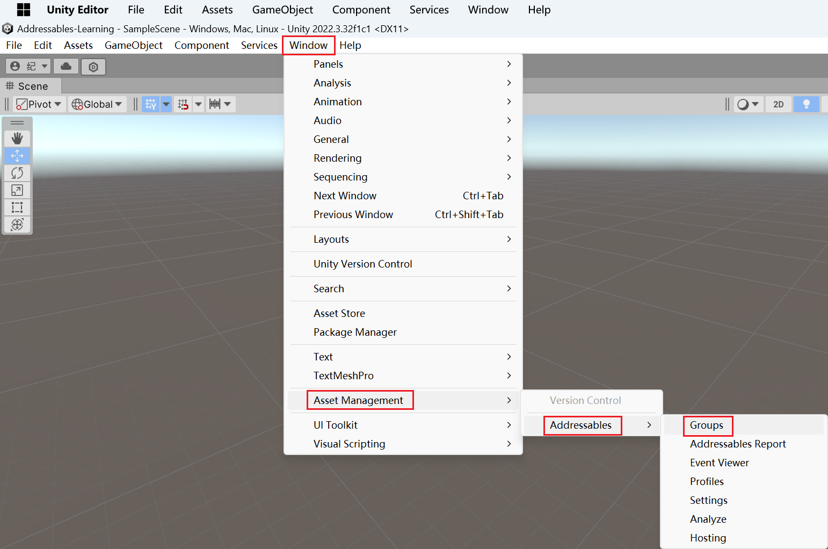Open Services menu in Unity menu bar
The image size is (828, 549).
(x=259, y=45)
